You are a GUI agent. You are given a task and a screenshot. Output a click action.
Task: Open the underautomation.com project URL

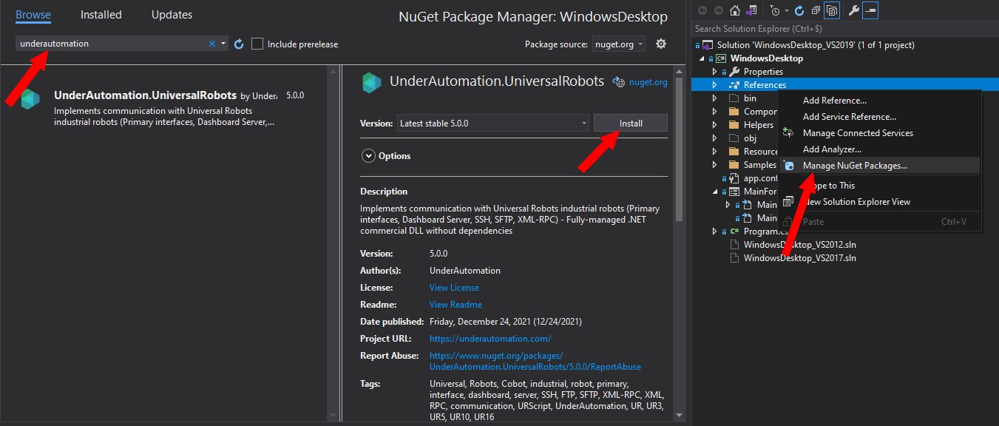click(490, 339)
